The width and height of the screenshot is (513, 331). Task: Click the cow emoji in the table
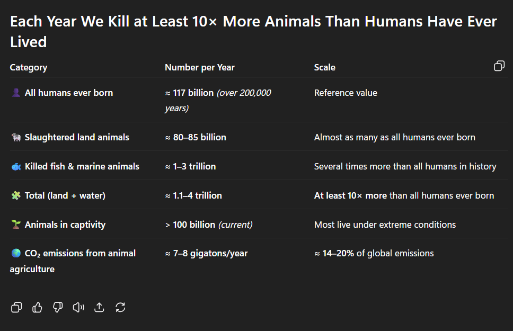click(15, 138)
